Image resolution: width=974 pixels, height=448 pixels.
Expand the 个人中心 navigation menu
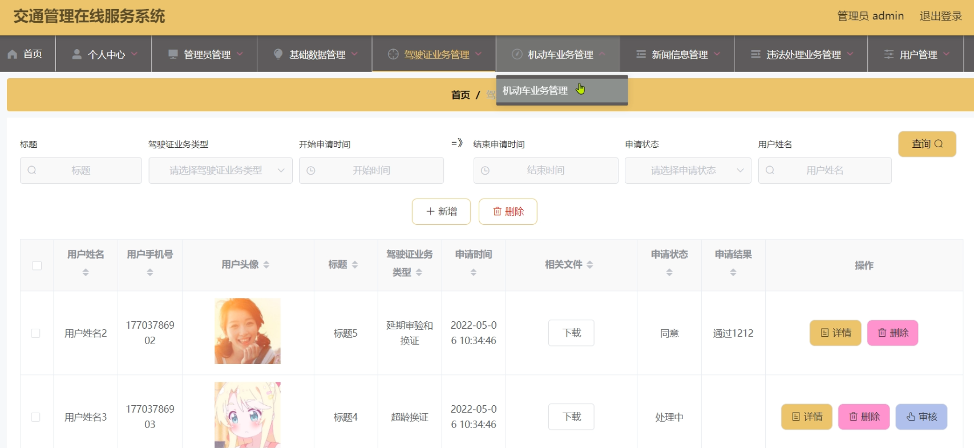pos(104,54)
